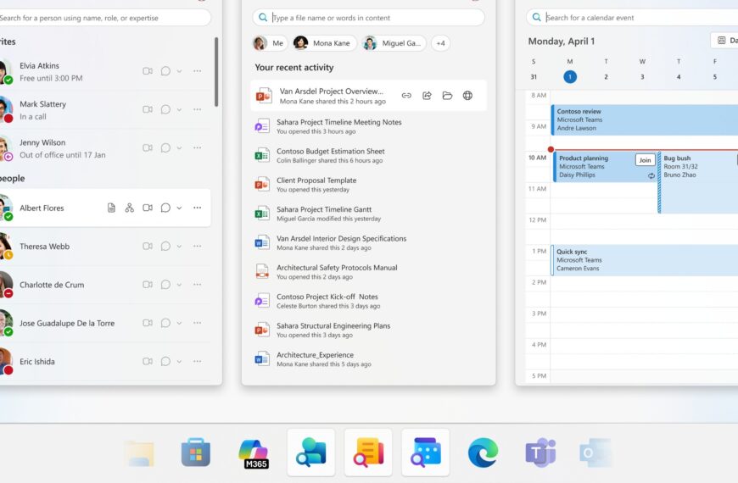The height and width of the screenshot is (483, 738).
Task: Open more options for Elvia Atkins
Action: 197,71
